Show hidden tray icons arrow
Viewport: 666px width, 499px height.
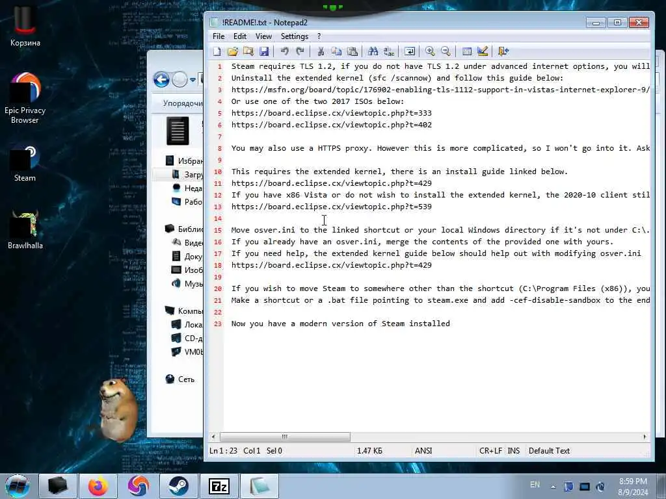tap(553, 487)
